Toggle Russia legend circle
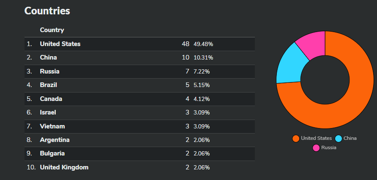This screenshot has width=377, height=180. pyautogui.click(x=316, y=147)
